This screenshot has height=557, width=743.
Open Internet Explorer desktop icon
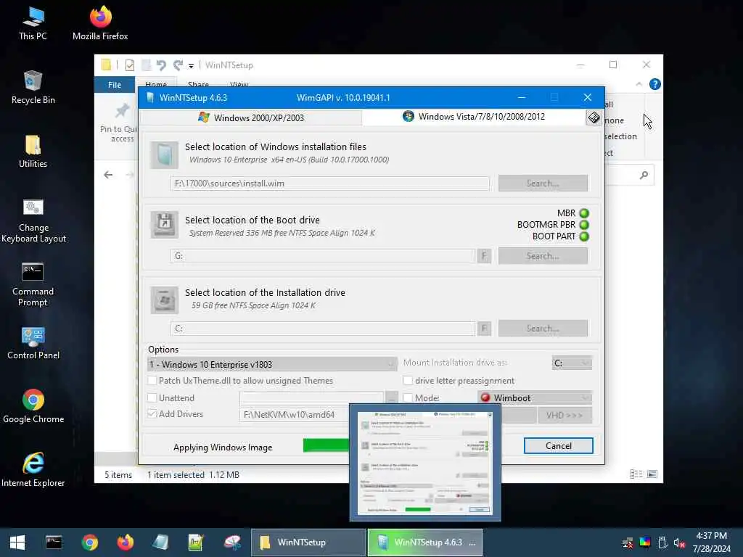[x=33, y=470]
